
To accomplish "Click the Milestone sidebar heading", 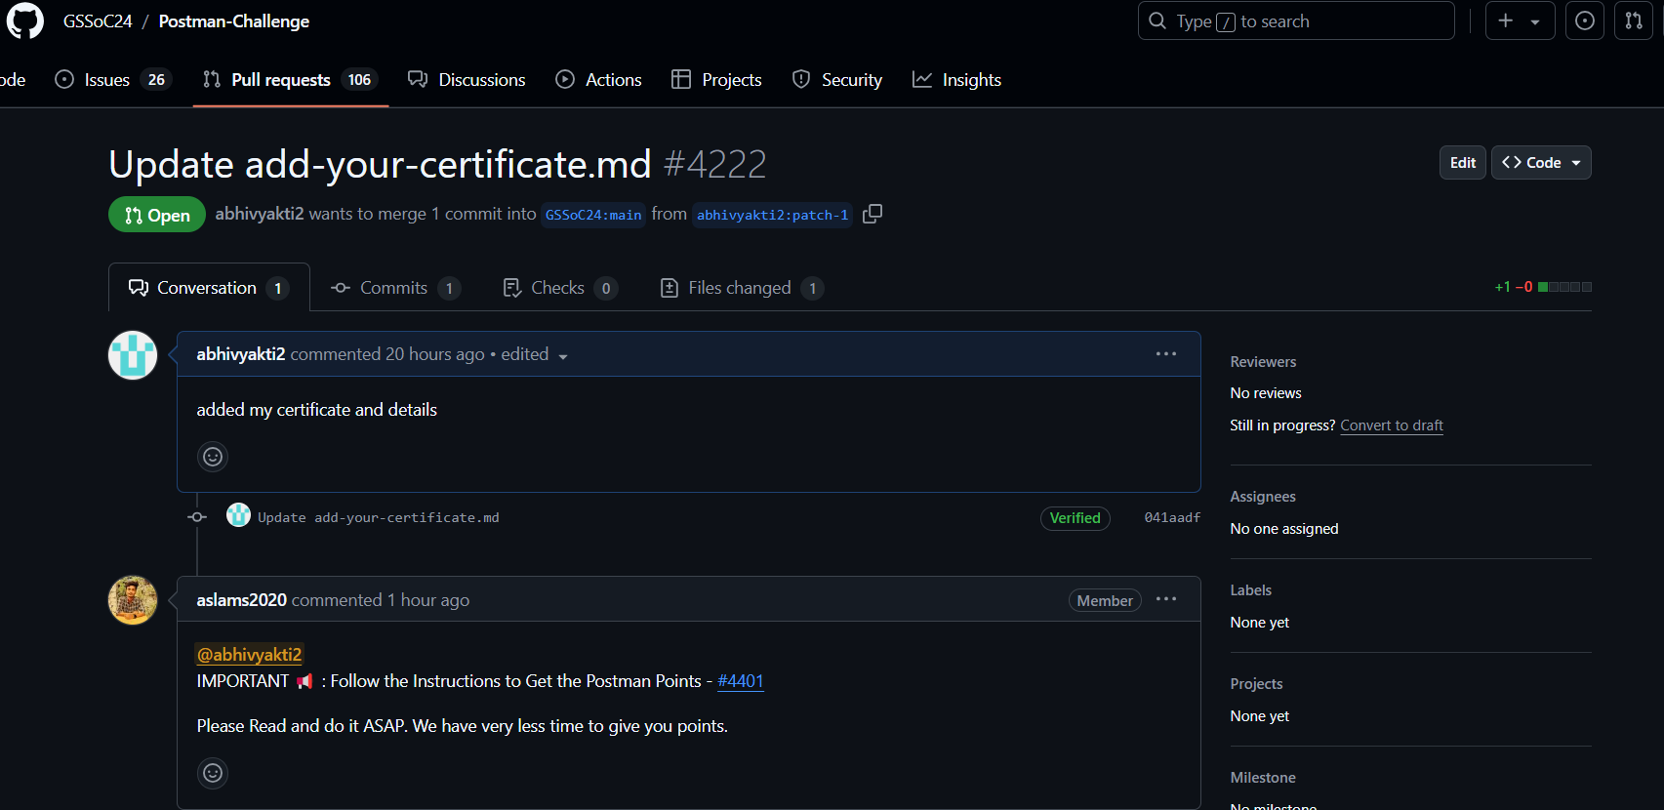I will (1263, 778).
